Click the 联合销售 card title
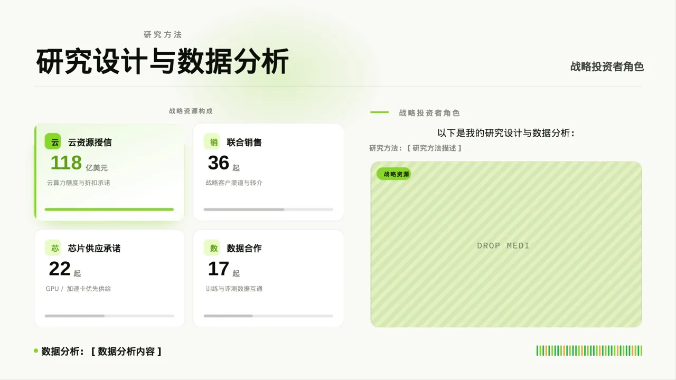The height and width of the screenshot is (380, 676). point(244,142)
